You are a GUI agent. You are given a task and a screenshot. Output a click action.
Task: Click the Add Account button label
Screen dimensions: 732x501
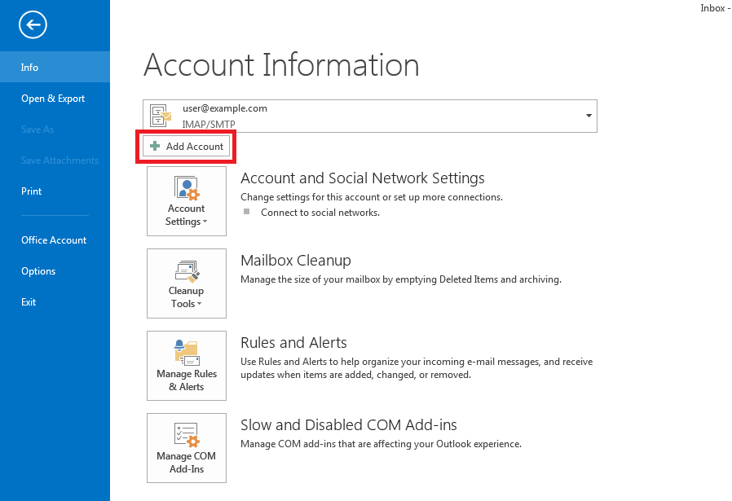194,147
